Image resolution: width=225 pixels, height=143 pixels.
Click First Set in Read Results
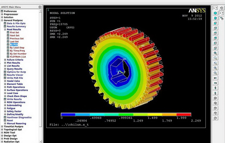[14, 32]
